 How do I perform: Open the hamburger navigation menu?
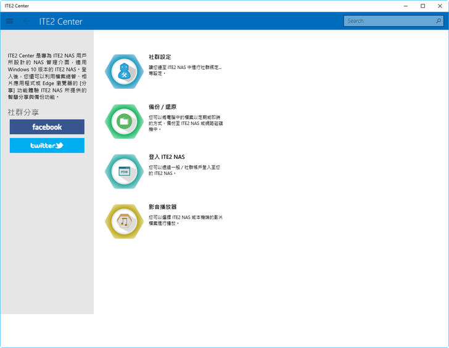pyautogui.click(x=9, y=21)
